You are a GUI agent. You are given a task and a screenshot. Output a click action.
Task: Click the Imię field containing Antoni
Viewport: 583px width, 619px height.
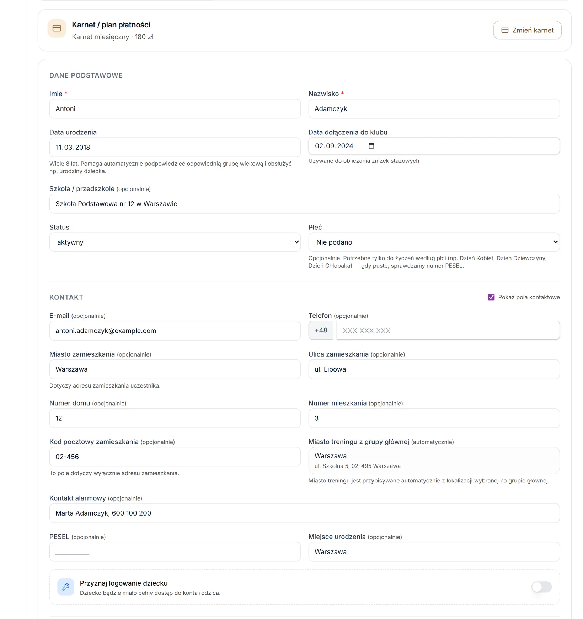(x=175, y=109)
